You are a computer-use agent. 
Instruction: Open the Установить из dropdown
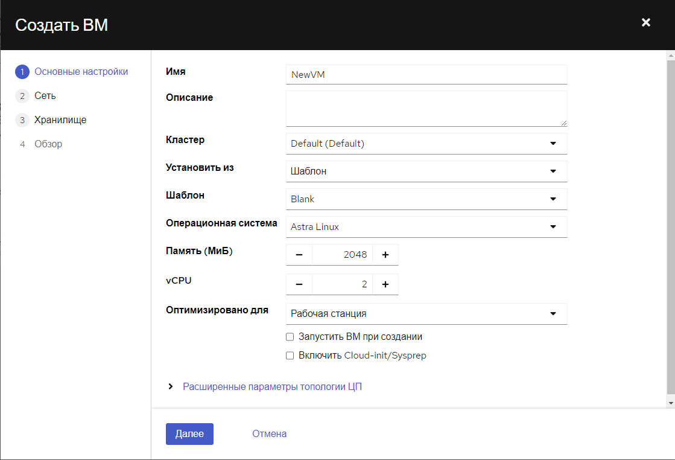(426, 171)
